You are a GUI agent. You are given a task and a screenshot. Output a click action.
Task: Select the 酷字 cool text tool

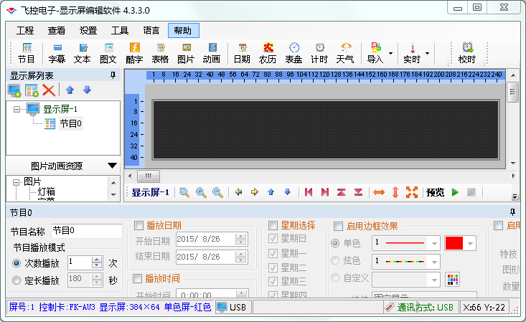click(134, 52)
